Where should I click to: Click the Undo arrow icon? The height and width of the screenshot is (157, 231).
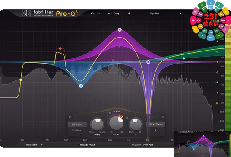(x=92, y=13)
